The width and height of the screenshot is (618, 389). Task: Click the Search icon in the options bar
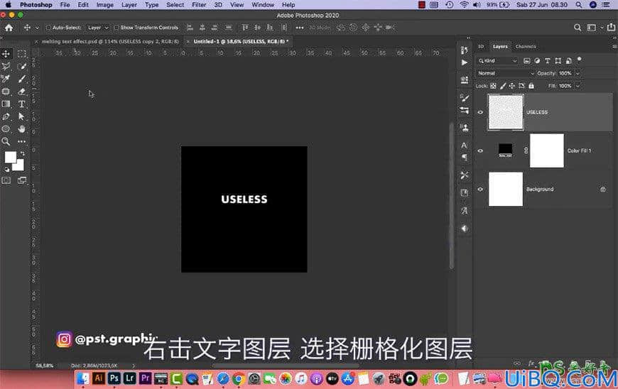tap(578, 28)
